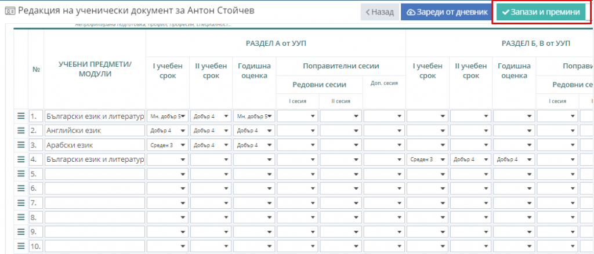Image resolution: width=594 pixels, height=254 pixels.
Task: Click the drag handle icon for row 5
Action: tap(21, 174)
